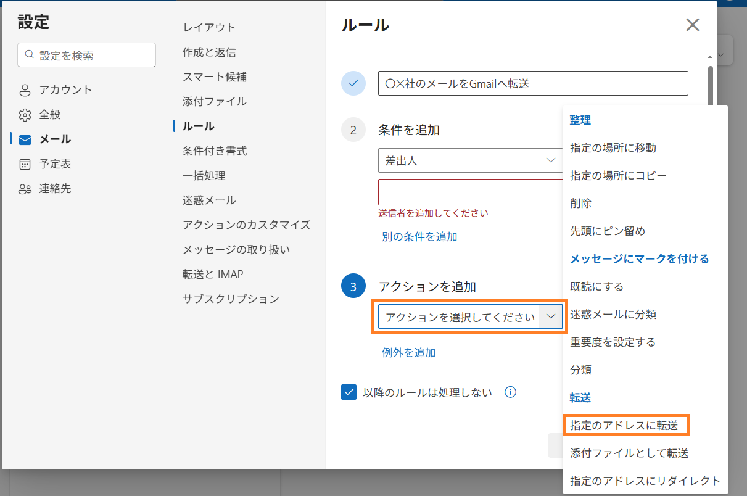Viewport: 747px width, 496px height.
Task: Click the Mail envelope icon
Action: (x=25, y=139)
